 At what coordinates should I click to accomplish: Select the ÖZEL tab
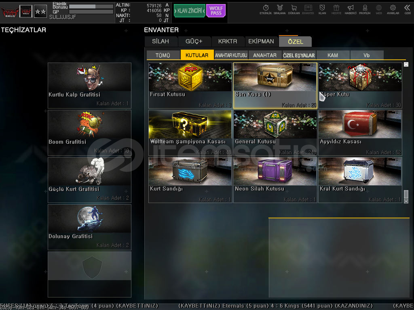pyautogui.click(x=296, y=42)
